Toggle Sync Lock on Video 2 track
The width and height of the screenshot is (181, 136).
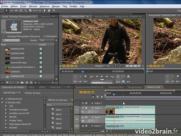(x=86, y=103)
